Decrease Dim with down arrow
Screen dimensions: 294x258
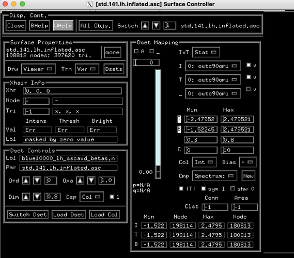(37, 197)
